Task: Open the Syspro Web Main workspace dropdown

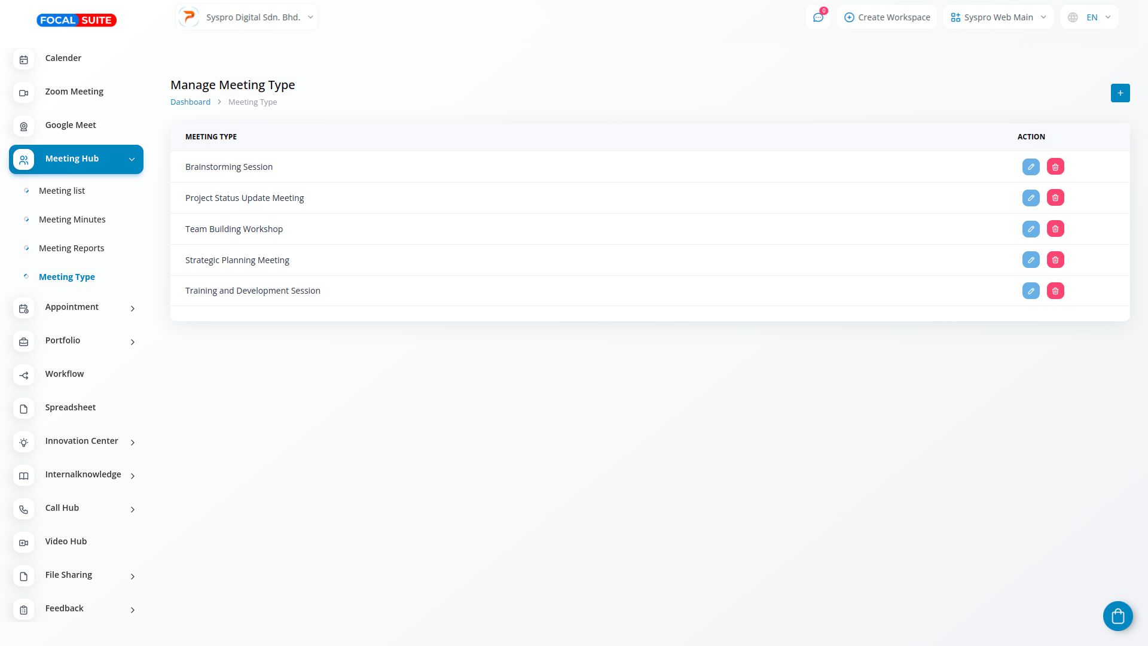Action: pos(998,17)
